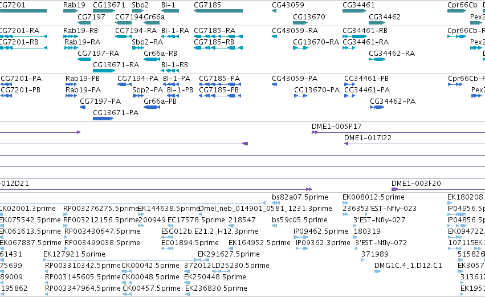Click transcript label Rab19-RB
Screen dimensions: 485x297
pos(80,31)
